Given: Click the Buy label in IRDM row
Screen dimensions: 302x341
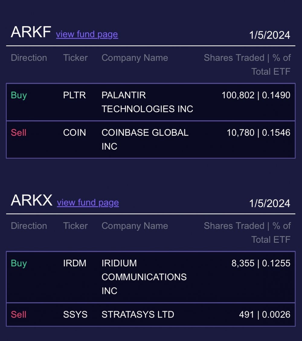Looking at the screenshot, I should [x=19, y=264].
